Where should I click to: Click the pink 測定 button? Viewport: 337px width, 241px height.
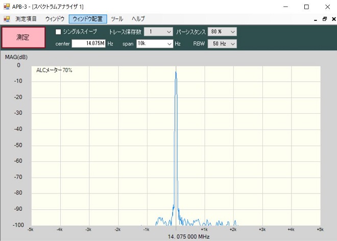click(23, 37)
